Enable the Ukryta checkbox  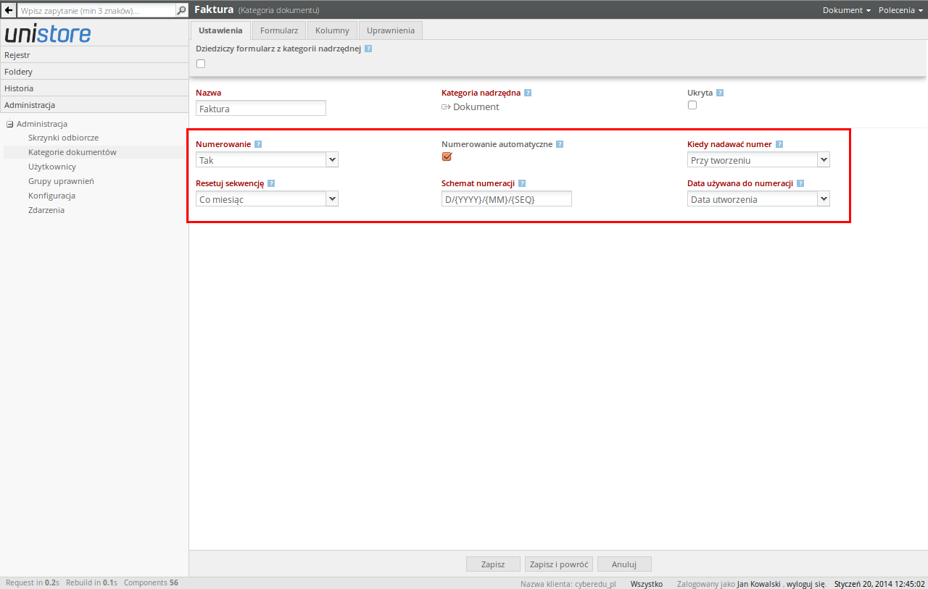[x=692, y=105]
